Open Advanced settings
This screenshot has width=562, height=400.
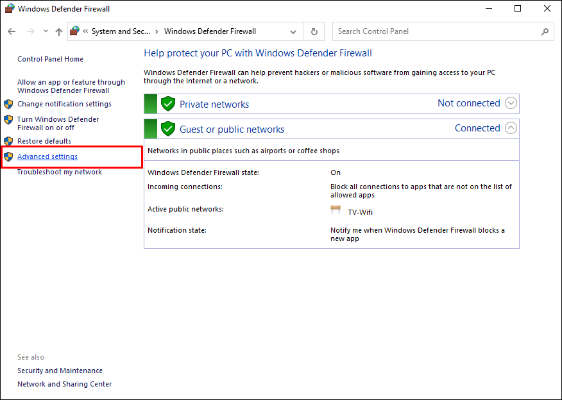click(47, 156)
